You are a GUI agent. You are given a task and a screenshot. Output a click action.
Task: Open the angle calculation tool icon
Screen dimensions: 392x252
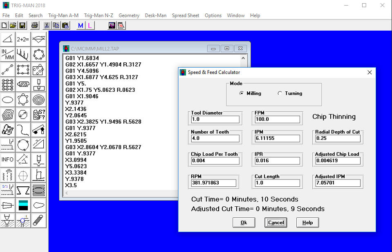click(x=8, y=39)
